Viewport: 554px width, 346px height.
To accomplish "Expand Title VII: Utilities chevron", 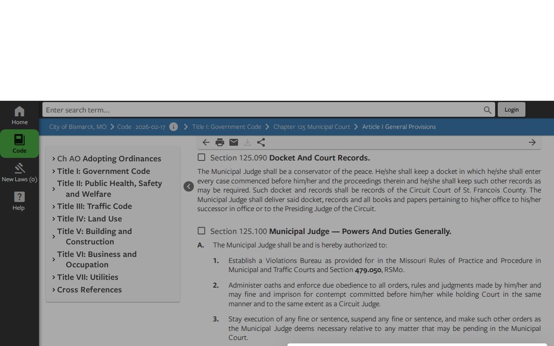I will (x=54, y=277).
